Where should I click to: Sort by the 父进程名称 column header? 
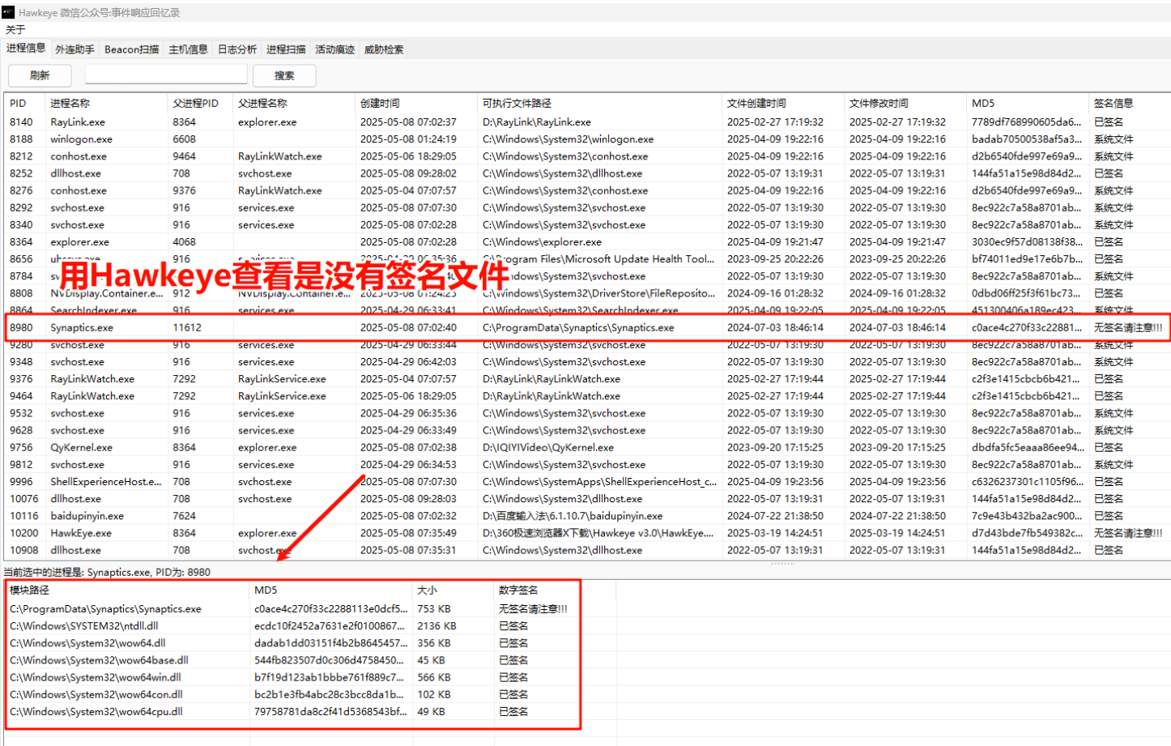pos(294,103)
